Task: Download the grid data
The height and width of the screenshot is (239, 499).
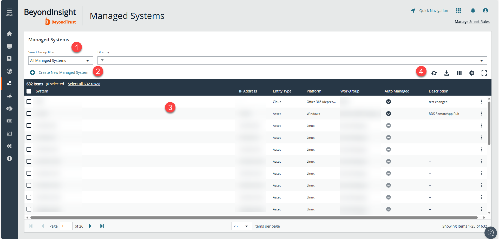Action: pyautogui.click(x=447, y=73)
